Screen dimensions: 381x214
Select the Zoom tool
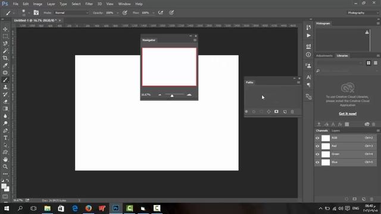(5, 166)
